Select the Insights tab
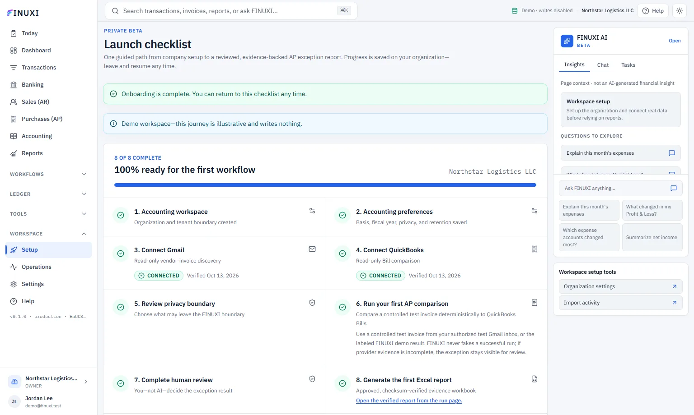The image size is (694, 415). (x=574, y=65)
